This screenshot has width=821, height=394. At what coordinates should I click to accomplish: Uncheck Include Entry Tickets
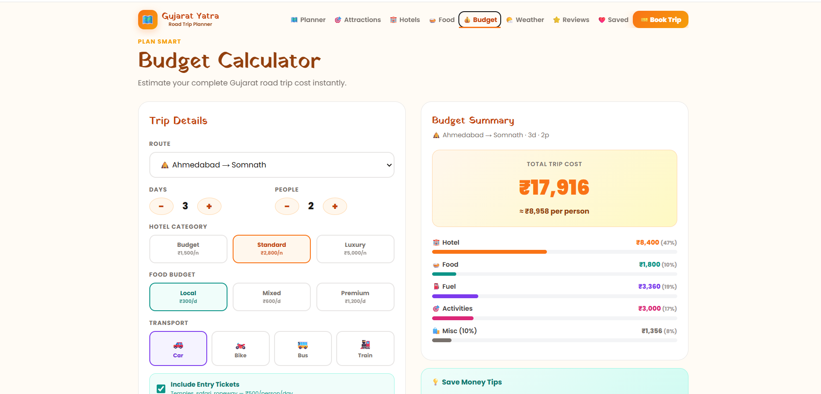(160, 388)
